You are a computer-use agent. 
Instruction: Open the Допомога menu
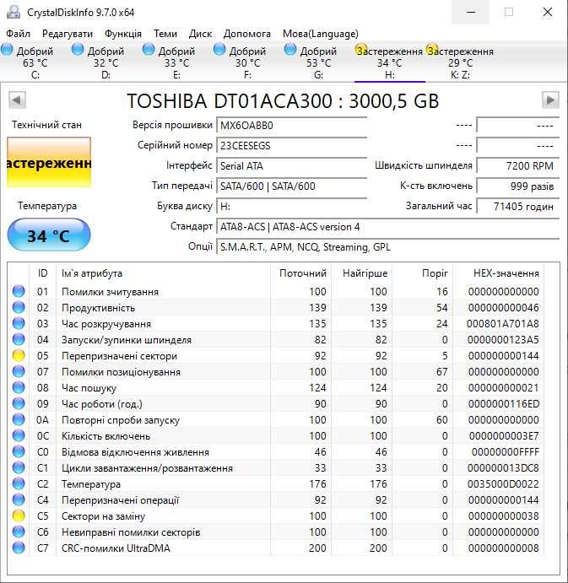[x=246, y=34]
